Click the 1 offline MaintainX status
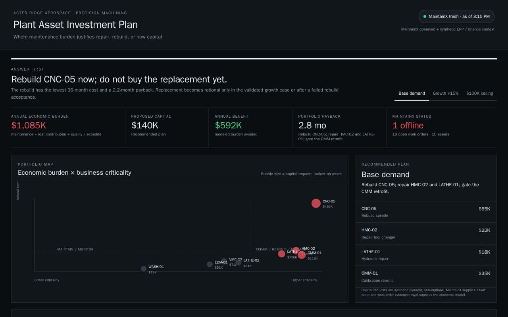Viewport: 508px width, 317px height. pyautogui.click(x=408, y=126)
